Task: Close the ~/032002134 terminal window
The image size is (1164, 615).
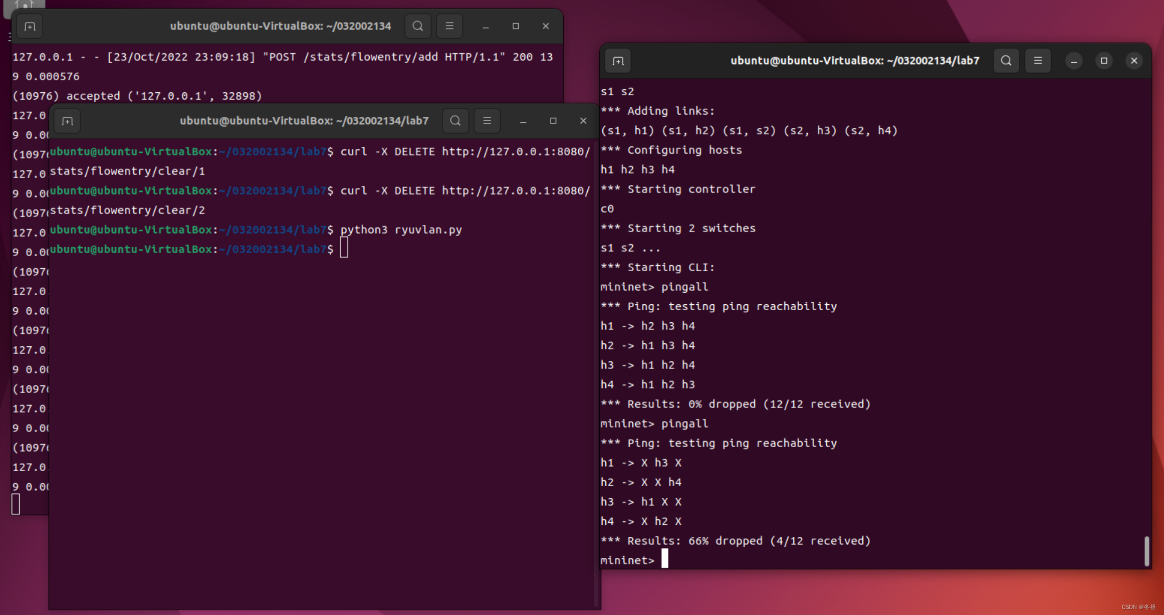Action: pos(546,26)
